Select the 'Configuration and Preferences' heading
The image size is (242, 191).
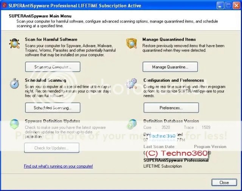pos(174,80)
